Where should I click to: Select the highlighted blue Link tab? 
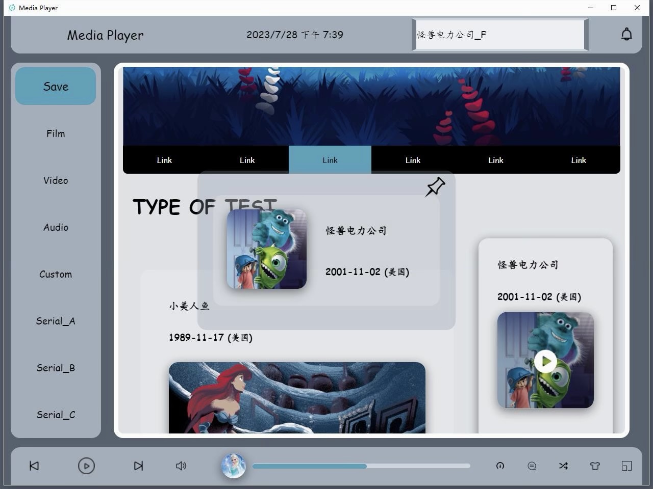point(330,160)
